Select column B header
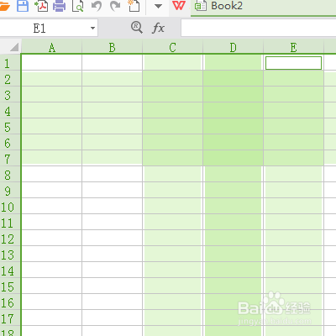The width and height of the screenshot is (336, 336). coord(112,47)
